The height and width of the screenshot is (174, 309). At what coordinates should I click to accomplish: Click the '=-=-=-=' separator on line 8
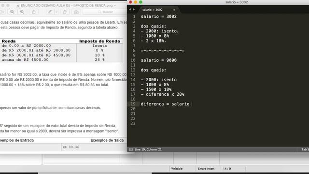(163, 51)
